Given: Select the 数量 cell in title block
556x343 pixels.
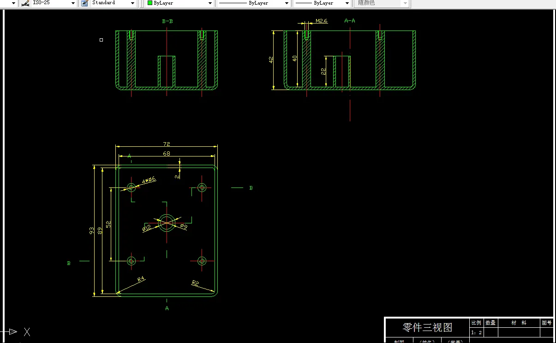Looking at the screenshot, I should tap(490, 323).
